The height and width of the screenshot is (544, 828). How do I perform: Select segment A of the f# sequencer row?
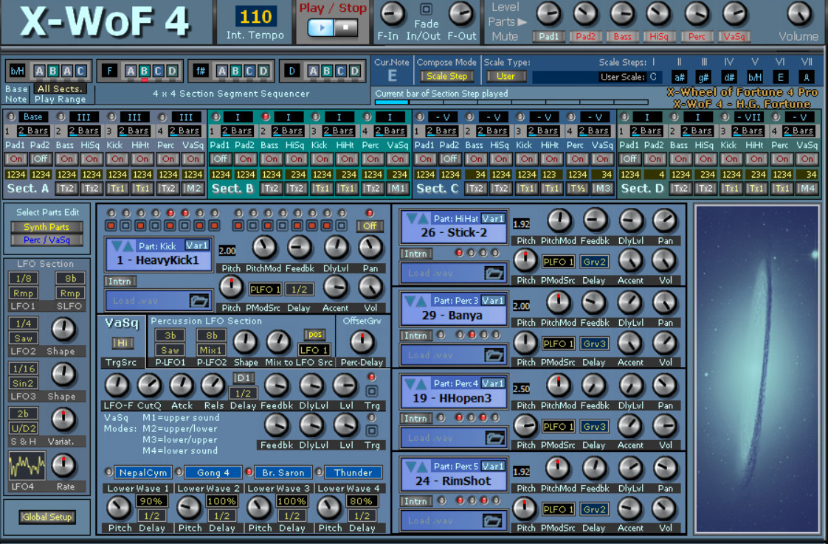[x=222, y=71]
